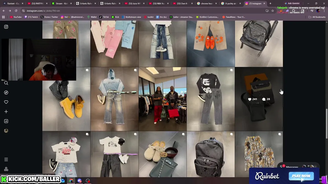Click the Discord icon in the taskbar
This screenshot has height=184, width=328.
79,181
